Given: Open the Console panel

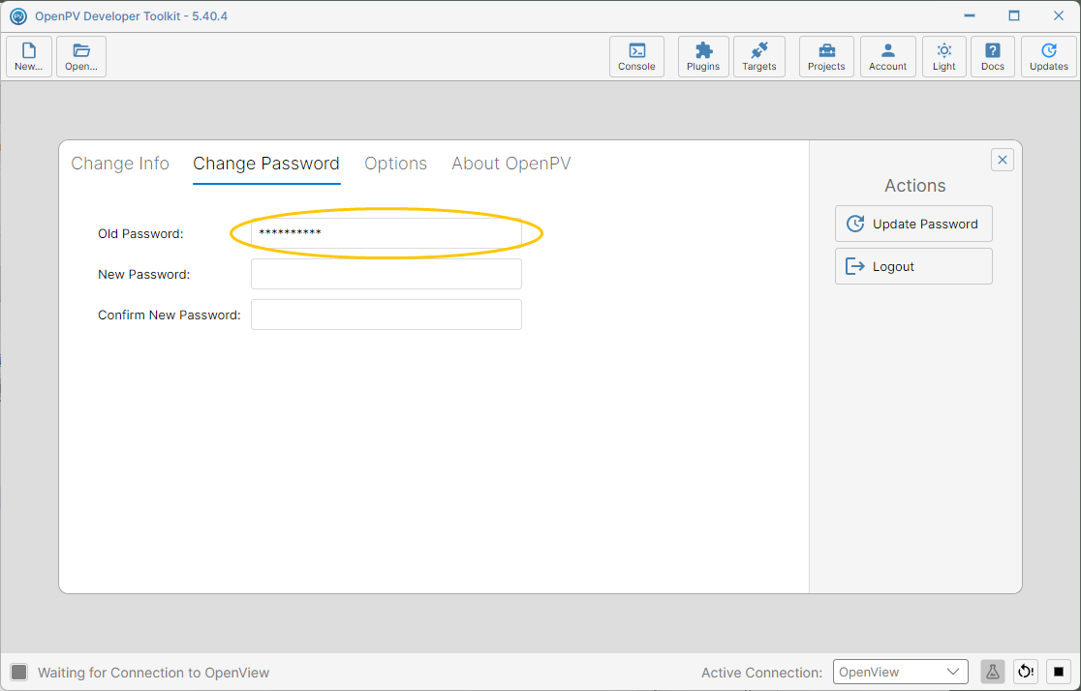Looking at the screenshot, I should coord(636,56).
